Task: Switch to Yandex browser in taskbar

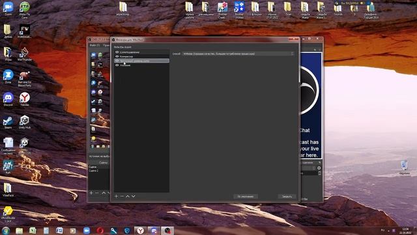Action: click(x=141, y=230)
